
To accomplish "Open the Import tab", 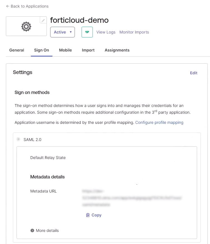I will click(88, 50).
